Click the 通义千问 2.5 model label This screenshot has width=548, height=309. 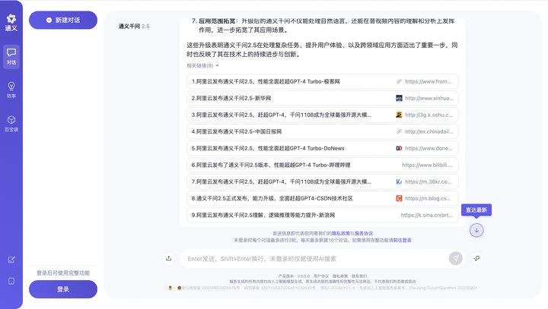coord(134,26)
